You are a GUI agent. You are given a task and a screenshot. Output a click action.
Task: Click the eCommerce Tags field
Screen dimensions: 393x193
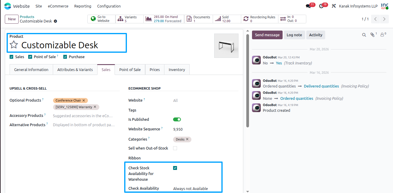(205, 110)
